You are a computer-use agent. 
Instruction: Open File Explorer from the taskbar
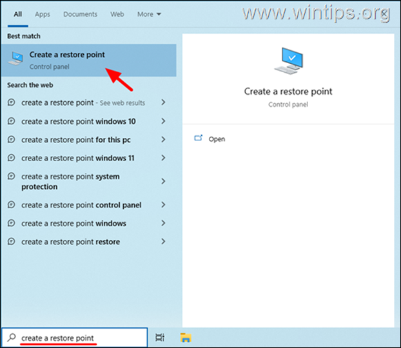pos(186,338)
